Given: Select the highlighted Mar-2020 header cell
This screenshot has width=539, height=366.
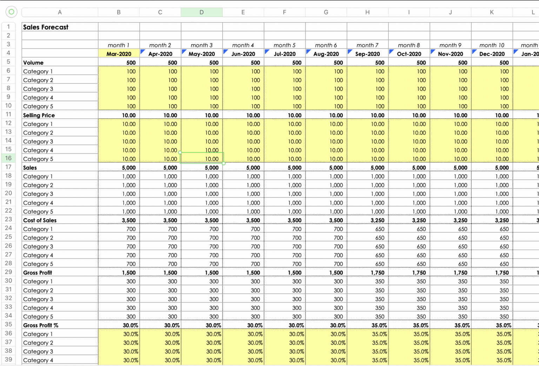Looking at the screenshot, I should (119, 53).
